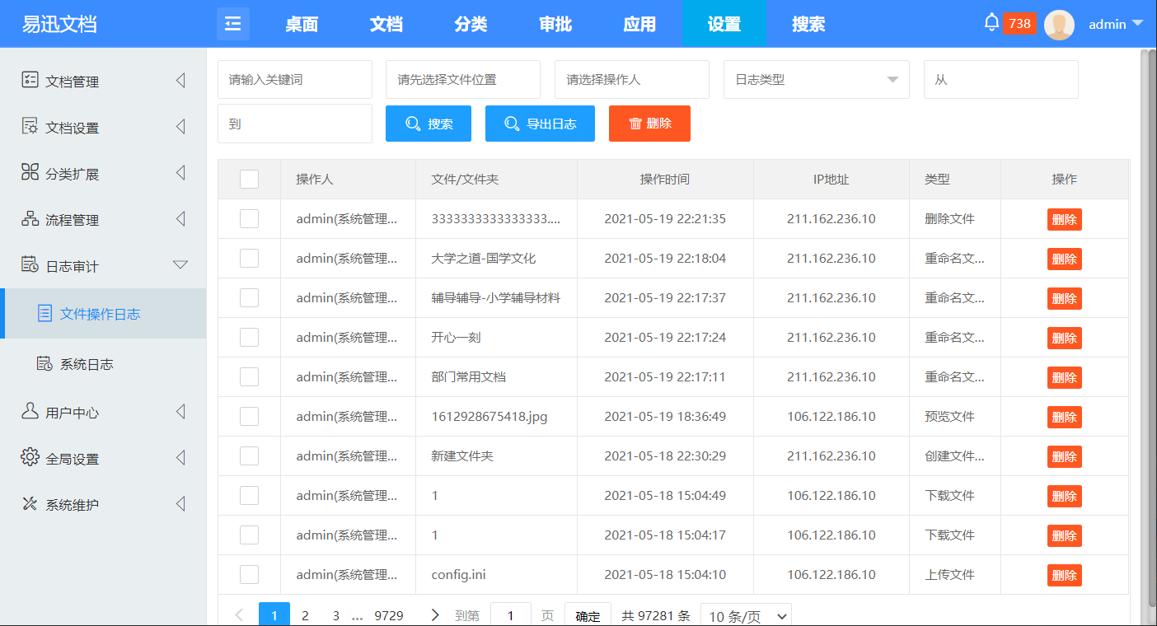Viewport: 1157px width, 626px height.
Task: Expand the 文档设置 menu arrow
Action: coord(180,127)
